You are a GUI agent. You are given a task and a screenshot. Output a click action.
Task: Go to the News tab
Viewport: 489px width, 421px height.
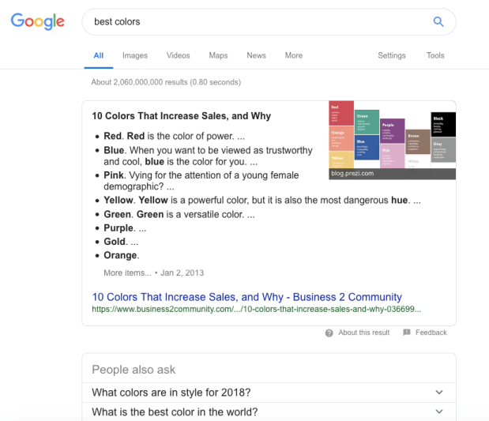click(x=256, y=55)
